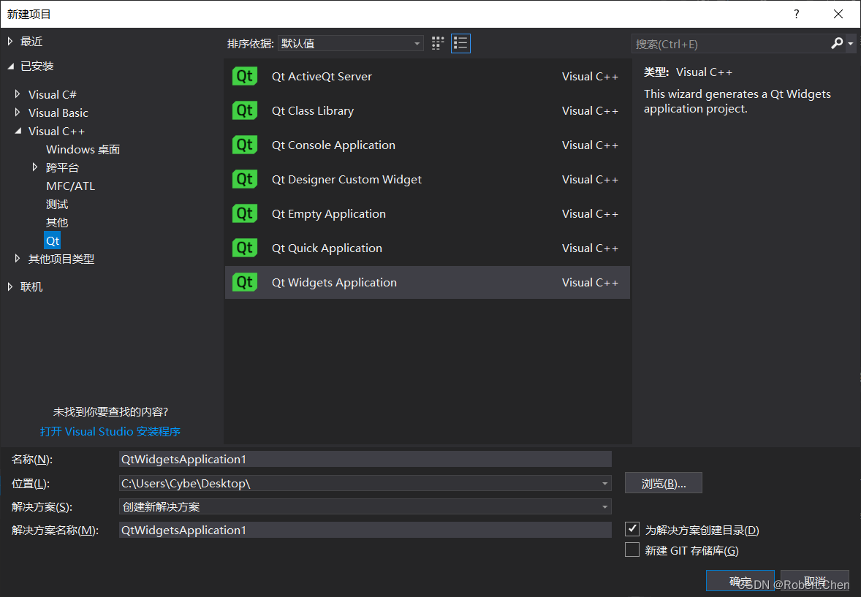The height and width of the screenshot is (597, 861).
Task: Select the Qt category
Action: 52,240
